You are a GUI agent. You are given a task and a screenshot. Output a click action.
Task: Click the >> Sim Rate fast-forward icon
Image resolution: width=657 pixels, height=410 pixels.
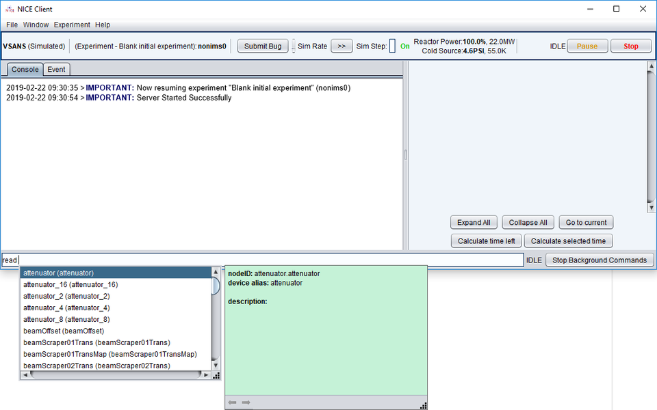[342, 45]
